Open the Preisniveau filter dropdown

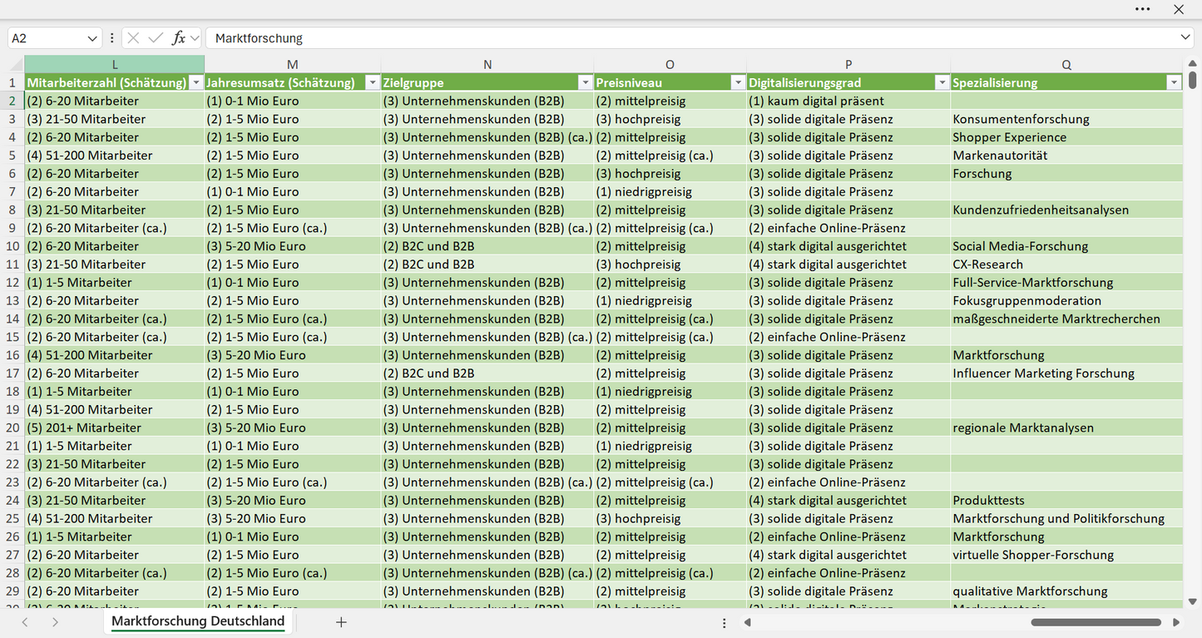[x=738, y=82]
